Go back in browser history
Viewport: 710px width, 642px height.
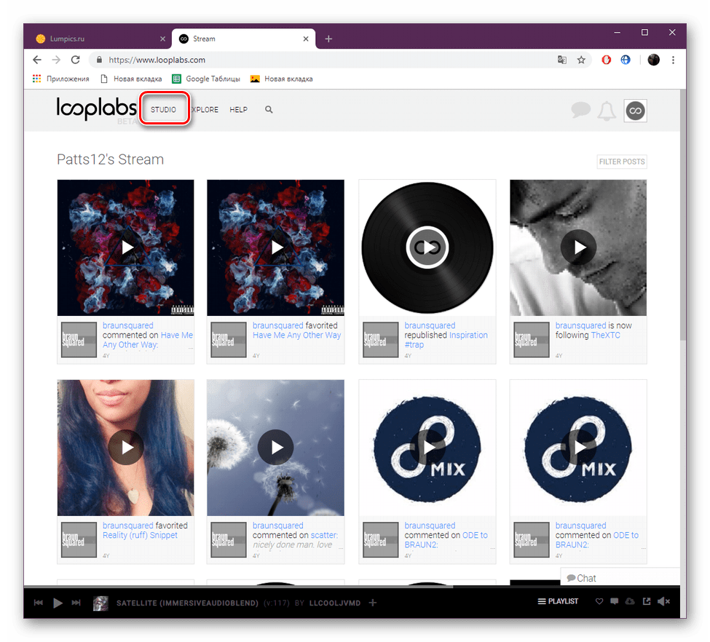(37, 60)
